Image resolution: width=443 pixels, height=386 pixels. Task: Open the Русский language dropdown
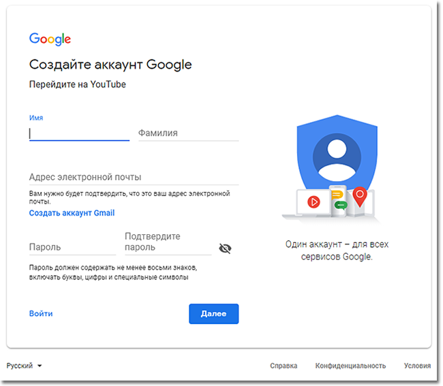[24, 366]
